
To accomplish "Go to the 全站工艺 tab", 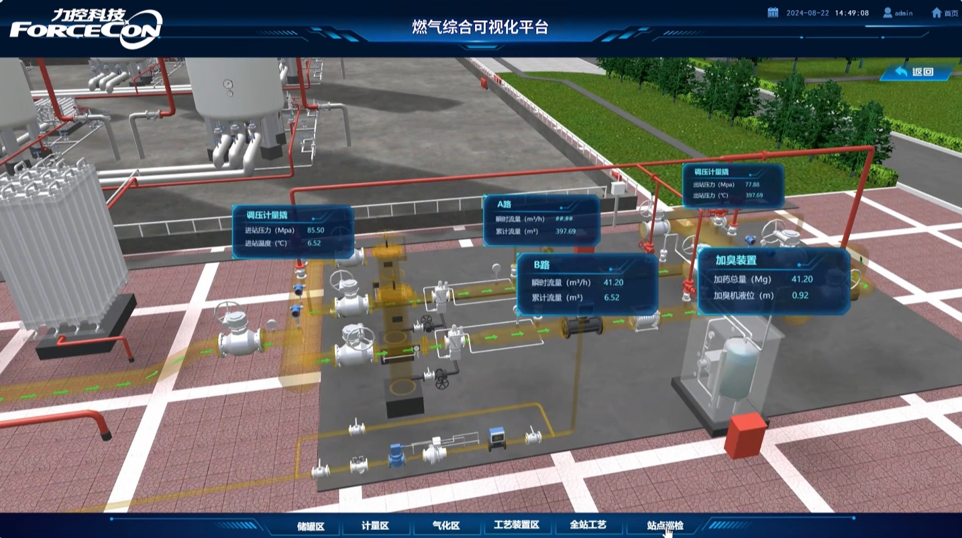I will click(588, 525).
